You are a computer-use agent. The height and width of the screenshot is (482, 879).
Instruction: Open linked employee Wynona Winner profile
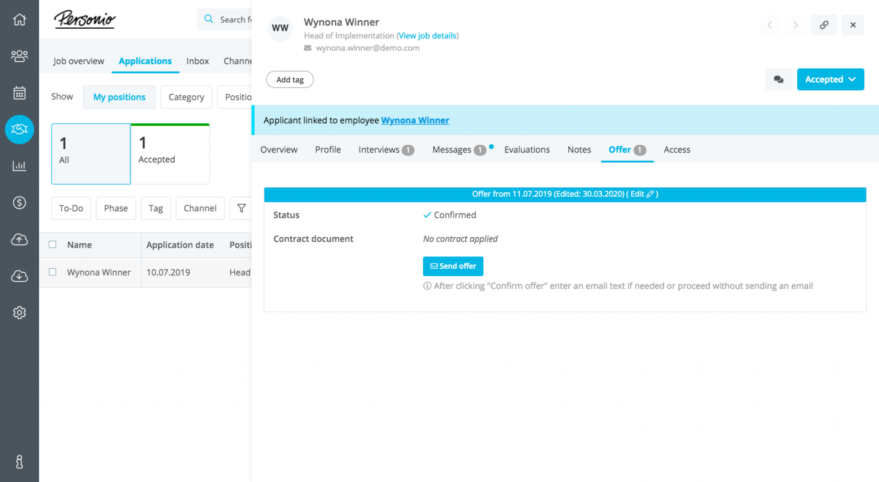(415, 120)
